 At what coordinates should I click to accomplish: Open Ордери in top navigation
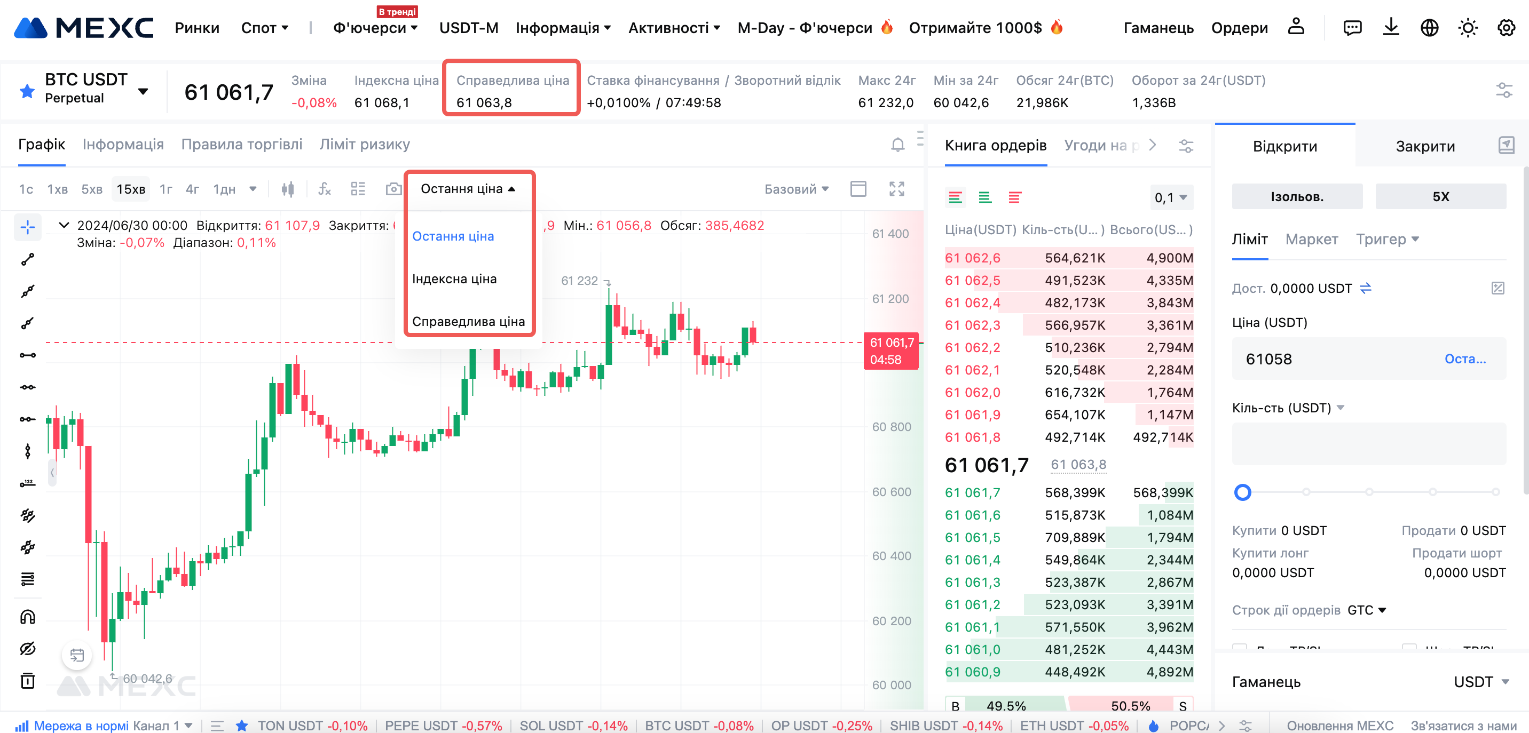pyautogui.click(x=1239, y=28)
